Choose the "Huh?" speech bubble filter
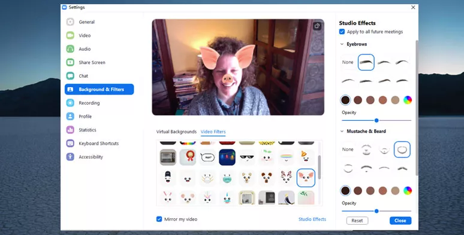 (x=207, y=157)
